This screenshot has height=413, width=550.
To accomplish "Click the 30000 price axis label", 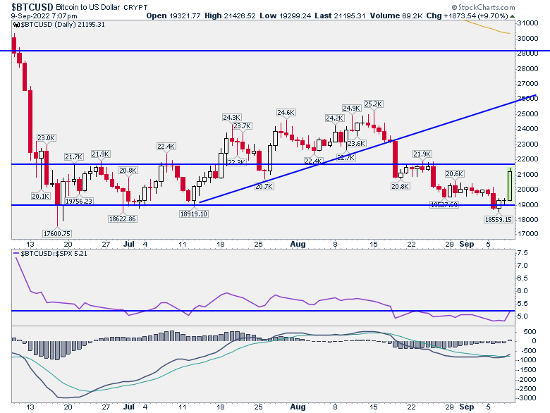I will point(527,38).
